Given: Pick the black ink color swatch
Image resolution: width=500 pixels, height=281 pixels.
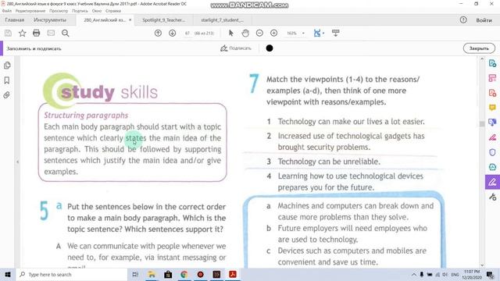Looking at the screenshot, I should click(270, 48).
